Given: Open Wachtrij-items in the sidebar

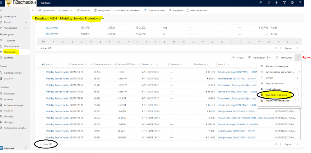Looking at the screenshot, I should pos(12,46).
